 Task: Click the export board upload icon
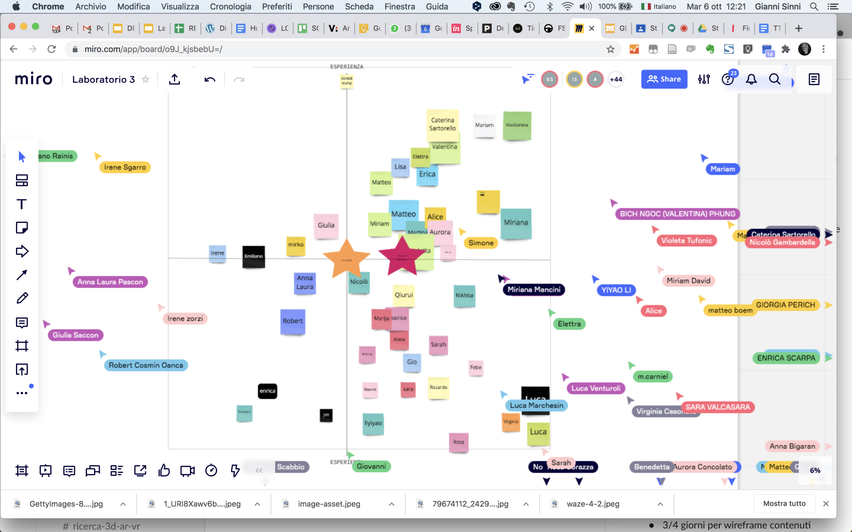point(175,79)
